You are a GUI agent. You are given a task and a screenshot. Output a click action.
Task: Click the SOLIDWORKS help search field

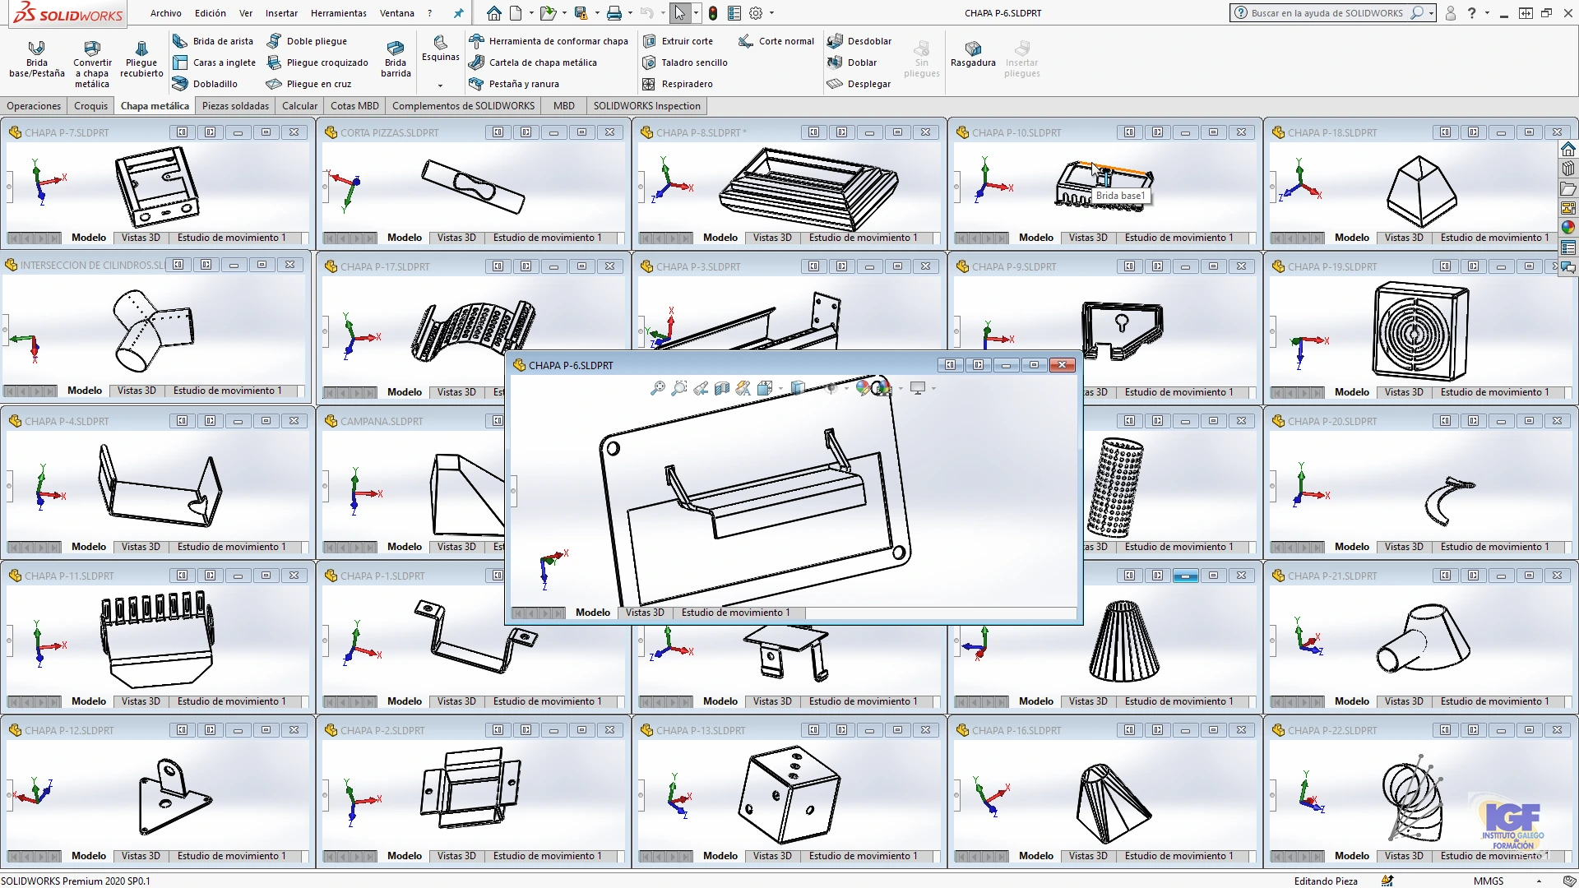[x=1327, y=13]
